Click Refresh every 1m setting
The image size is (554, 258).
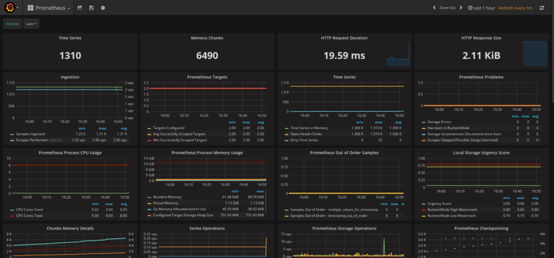click(515, 8)
